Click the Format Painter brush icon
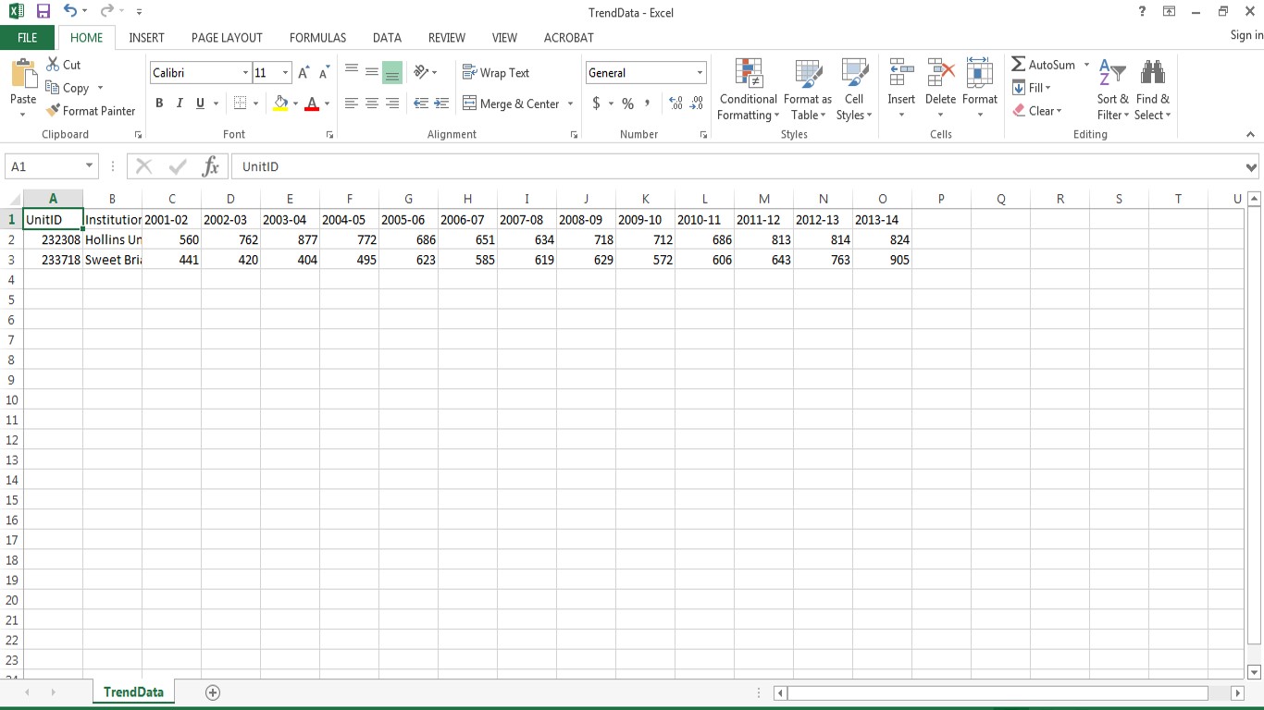Viewport: 1264px width, 710px height. pyautogui.click(x=54, y=111)
